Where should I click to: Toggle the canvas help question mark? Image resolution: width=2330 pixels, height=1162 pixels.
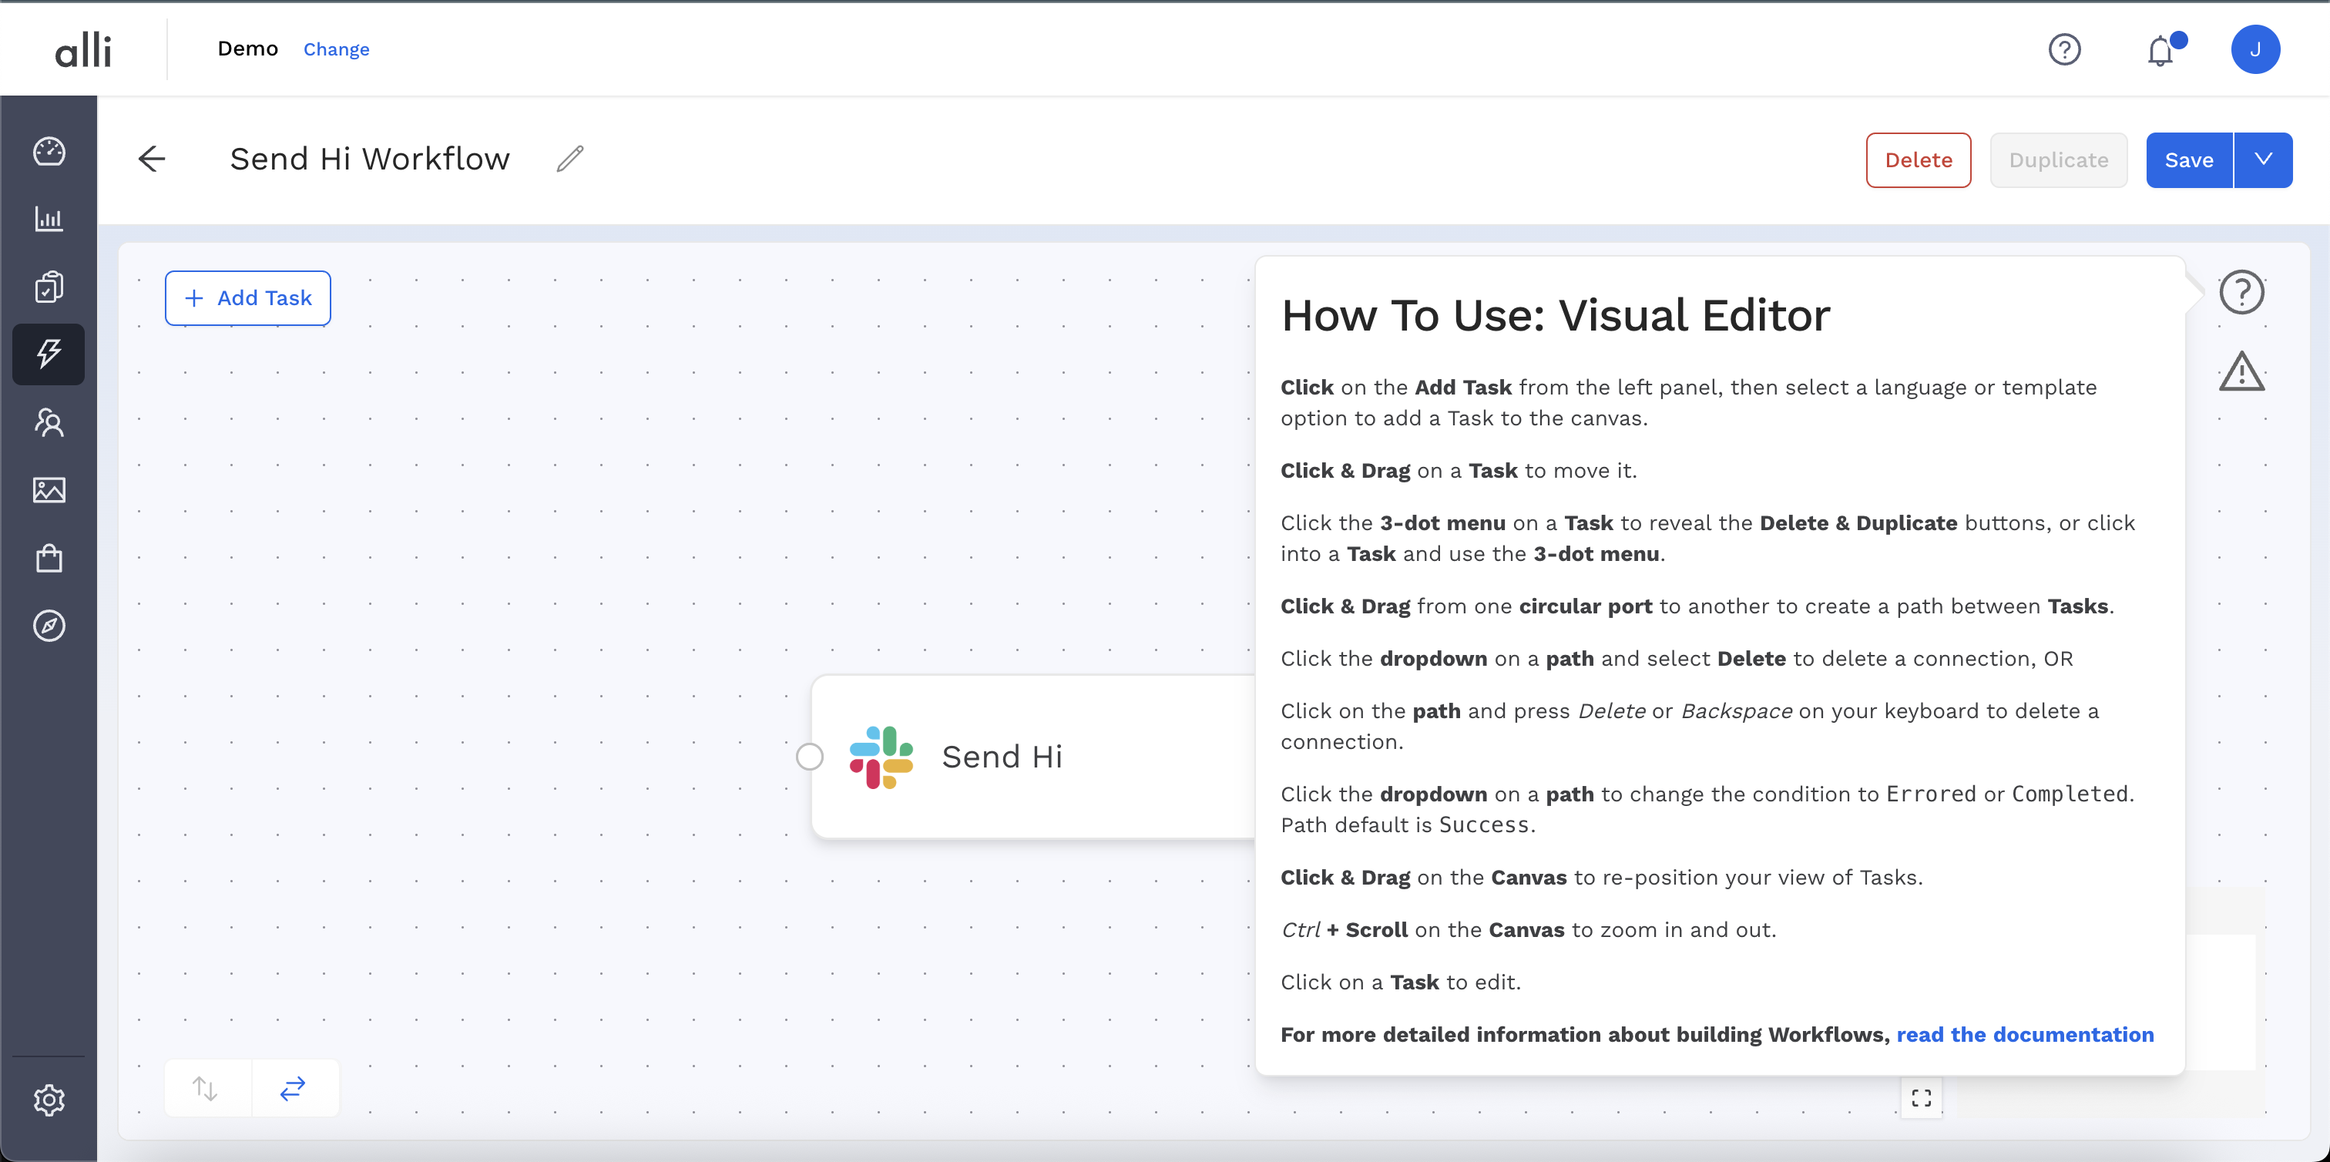click(x=2241, y=293)
